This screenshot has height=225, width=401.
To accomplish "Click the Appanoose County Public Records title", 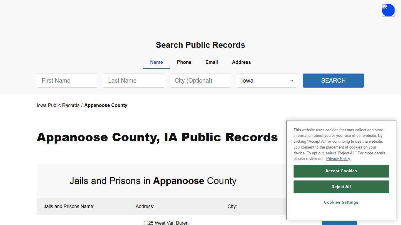I will (157, 137).
